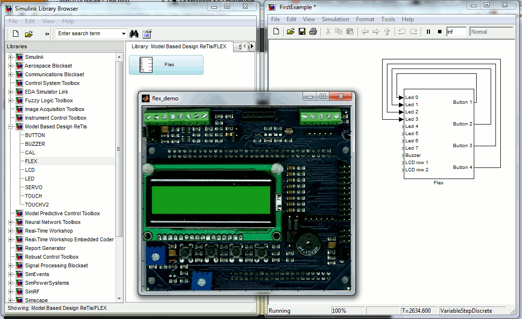Viewport: 522px width, 319px height.
Task: Expand the SimEvents node
Action: tap(10, 275)
